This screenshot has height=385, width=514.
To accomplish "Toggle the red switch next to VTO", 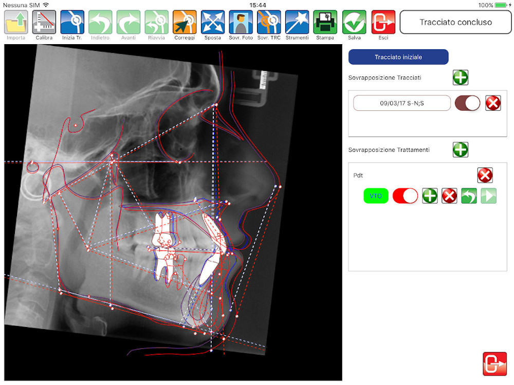I will tap(405, 196).
